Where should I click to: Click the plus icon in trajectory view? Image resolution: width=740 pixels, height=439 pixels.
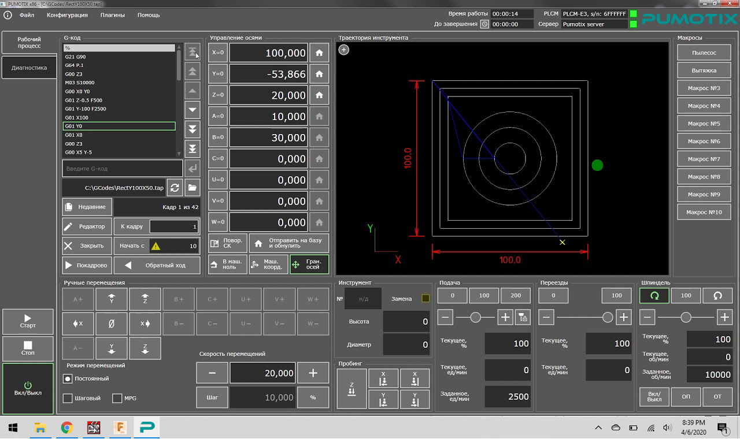pyautogui.click(x=343, y=50)
